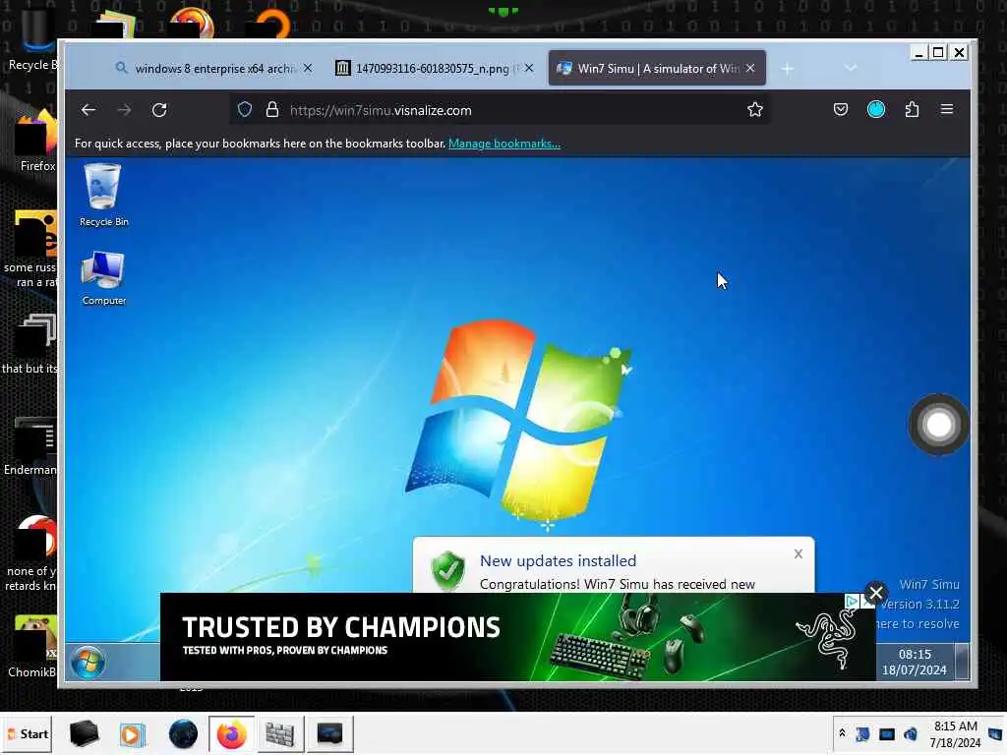This screenshot has height=755, width=1007.
Task: Click host clock 8:15 AM
Action: (956, 733)
